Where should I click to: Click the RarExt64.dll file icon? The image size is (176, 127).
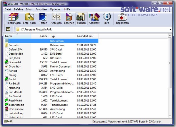click(7, 92)
